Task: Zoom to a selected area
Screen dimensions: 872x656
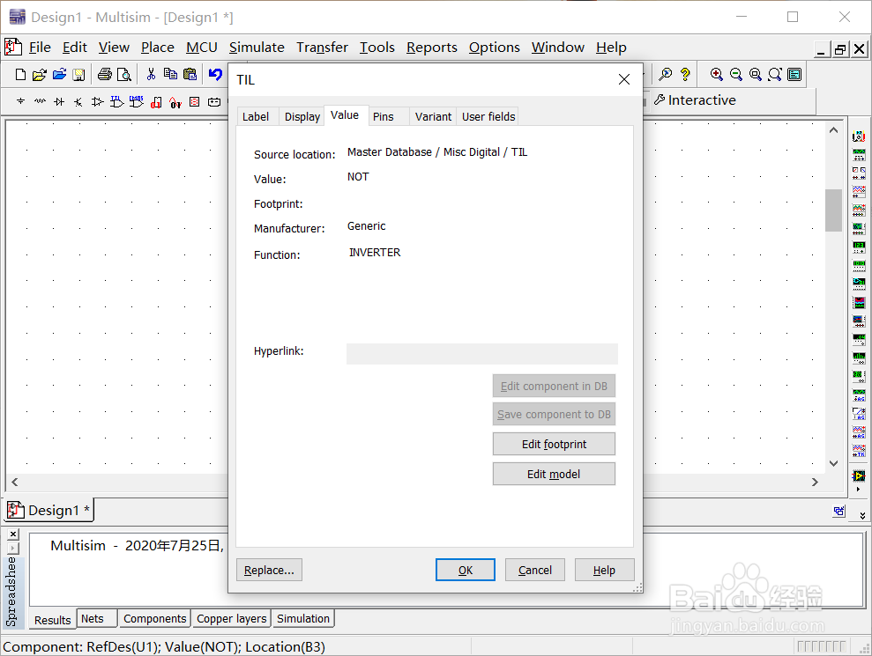Action: pyautogui.click(x=756, y=75)
